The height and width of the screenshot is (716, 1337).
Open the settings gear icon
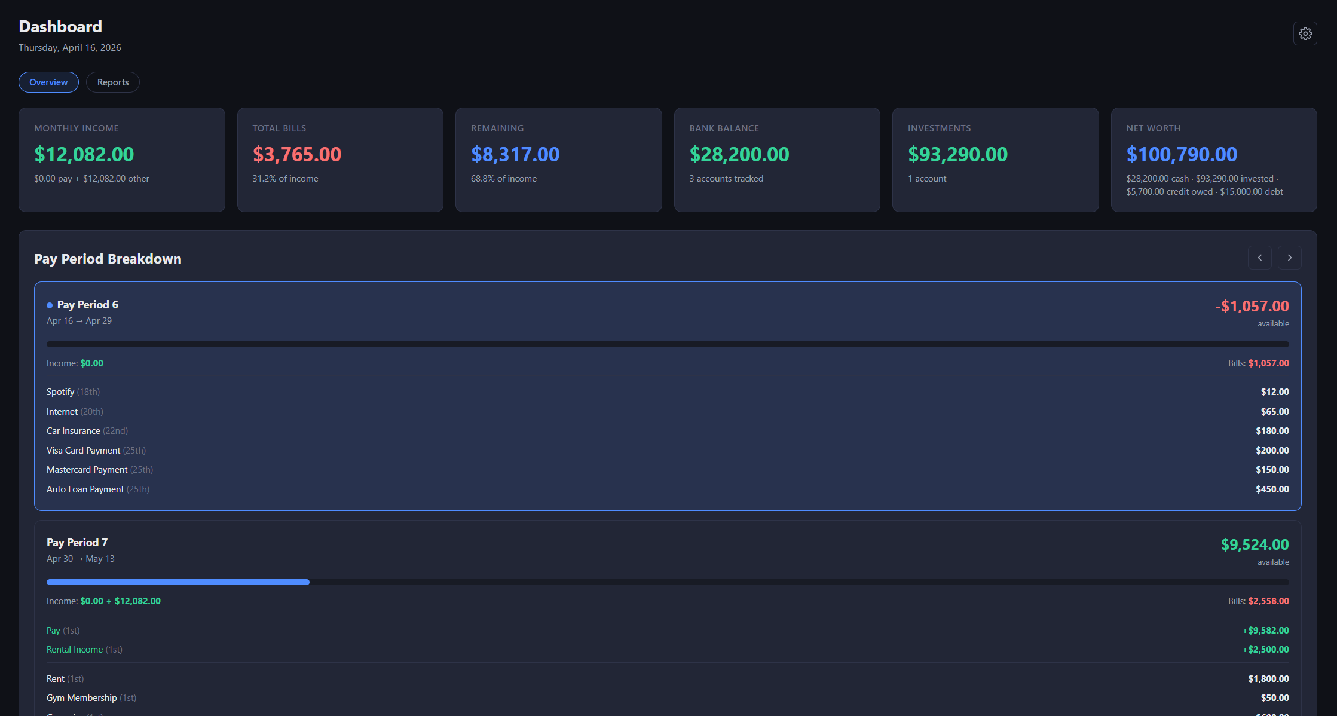[x=1305, y=33]
